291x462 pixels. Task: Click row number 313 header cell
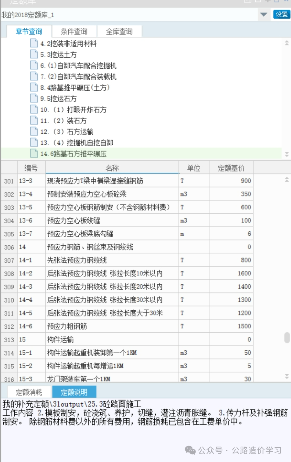click(9, 339)
